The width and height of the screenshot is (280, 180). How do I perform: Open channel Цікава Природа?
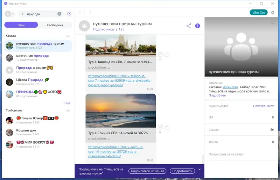[x=38, y=82]
